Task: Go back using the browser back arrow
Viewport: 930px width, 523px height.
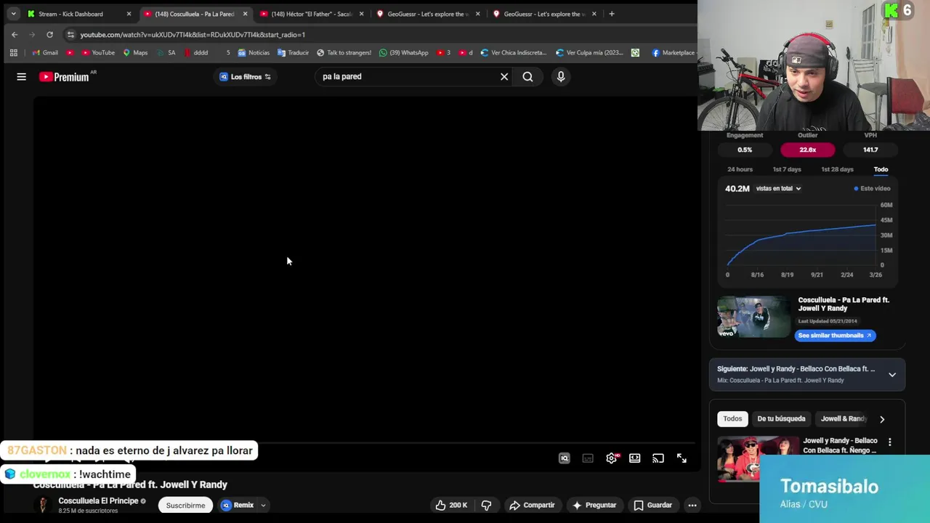Action: (15, 34)
